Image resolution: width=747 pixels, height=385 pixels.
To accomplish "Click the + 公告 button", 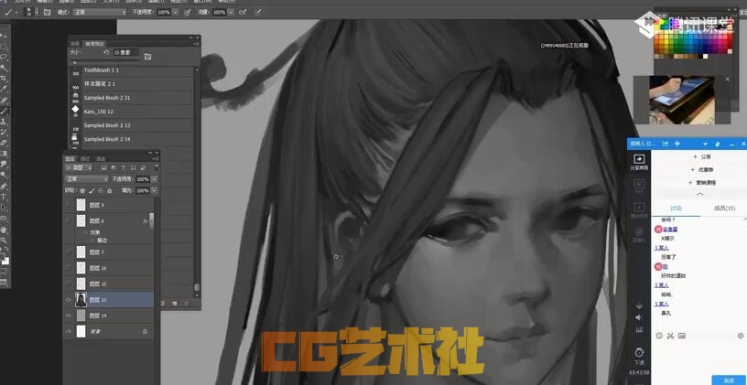I will [702, 156].
